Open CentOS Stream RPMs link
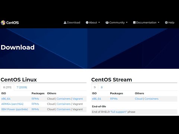The height and width of the screenshot is (134, 179). coord(114,99)
